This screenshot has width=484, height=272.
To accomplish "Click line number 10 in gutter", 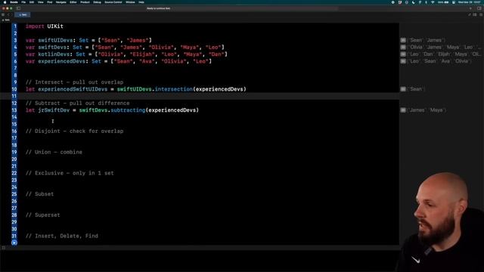I will click(x=14, y=89).
